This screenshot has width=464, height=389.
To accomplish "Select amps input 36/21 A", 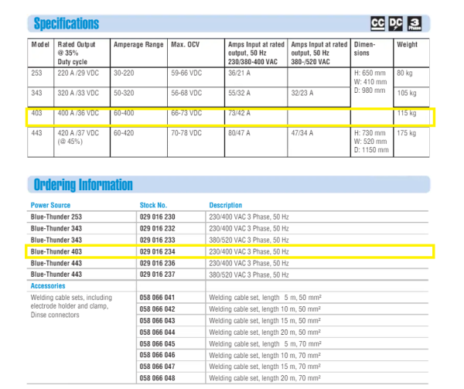I will (239, 73).
